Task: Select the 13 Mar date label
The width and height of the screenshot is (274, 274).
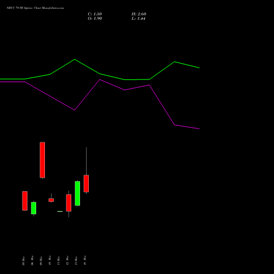Action: coord(76,261)
